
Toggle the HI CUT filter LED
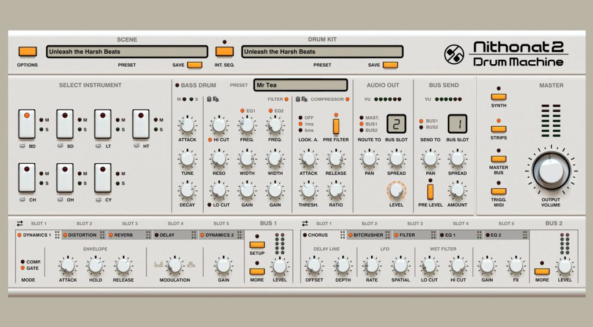(x=210, y=139)
